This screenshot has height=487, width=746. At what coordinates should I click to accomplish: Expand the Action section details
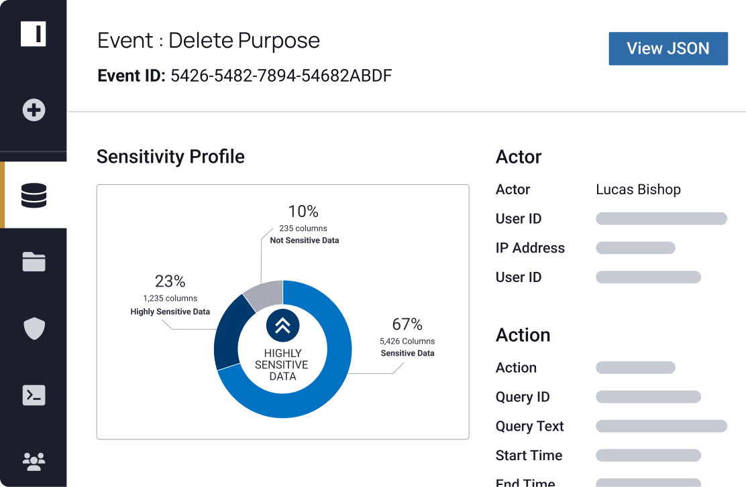coord(523,335)
